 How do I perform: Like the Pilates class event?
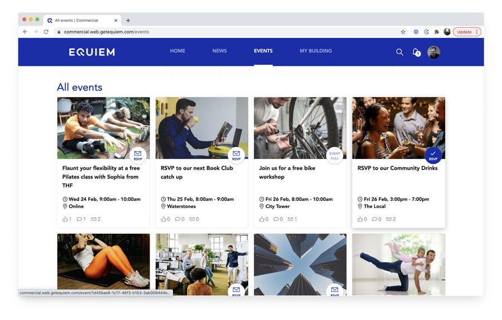(x=66, y=219)
